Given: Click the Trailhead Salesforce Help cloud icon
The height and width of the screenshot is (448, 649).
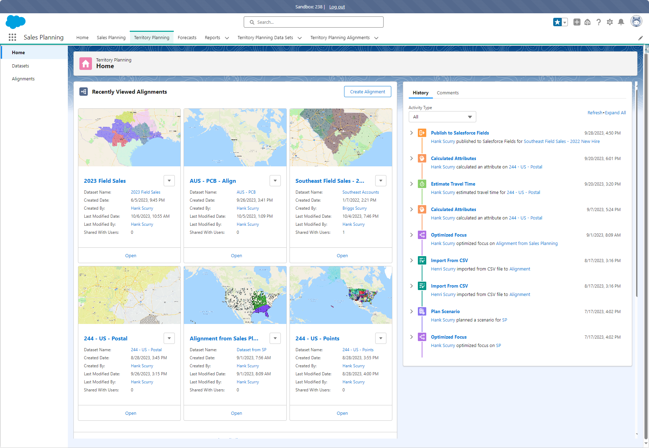Looking at the screenshot, I should (587, 22).
